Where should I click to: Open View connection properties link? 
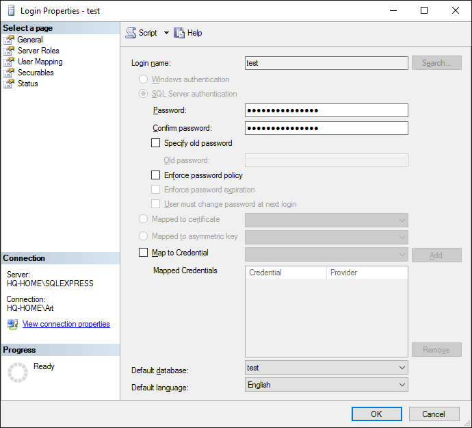coord(66,324)
